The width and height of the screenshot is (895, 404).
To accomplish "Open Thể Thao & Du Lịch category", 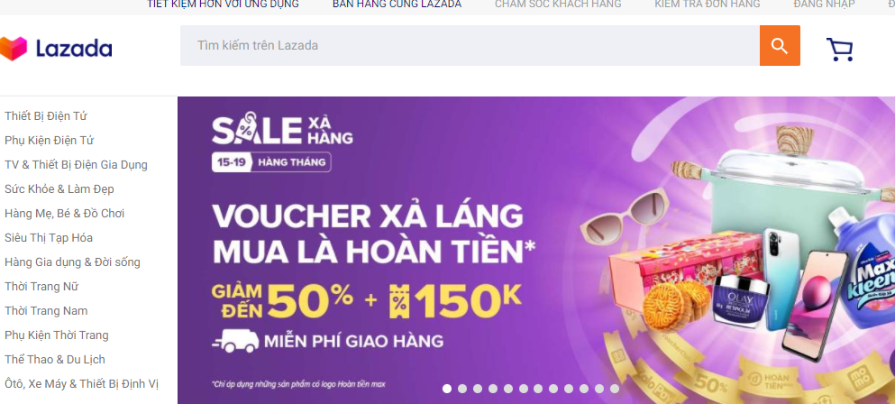I will click(55, 360).
